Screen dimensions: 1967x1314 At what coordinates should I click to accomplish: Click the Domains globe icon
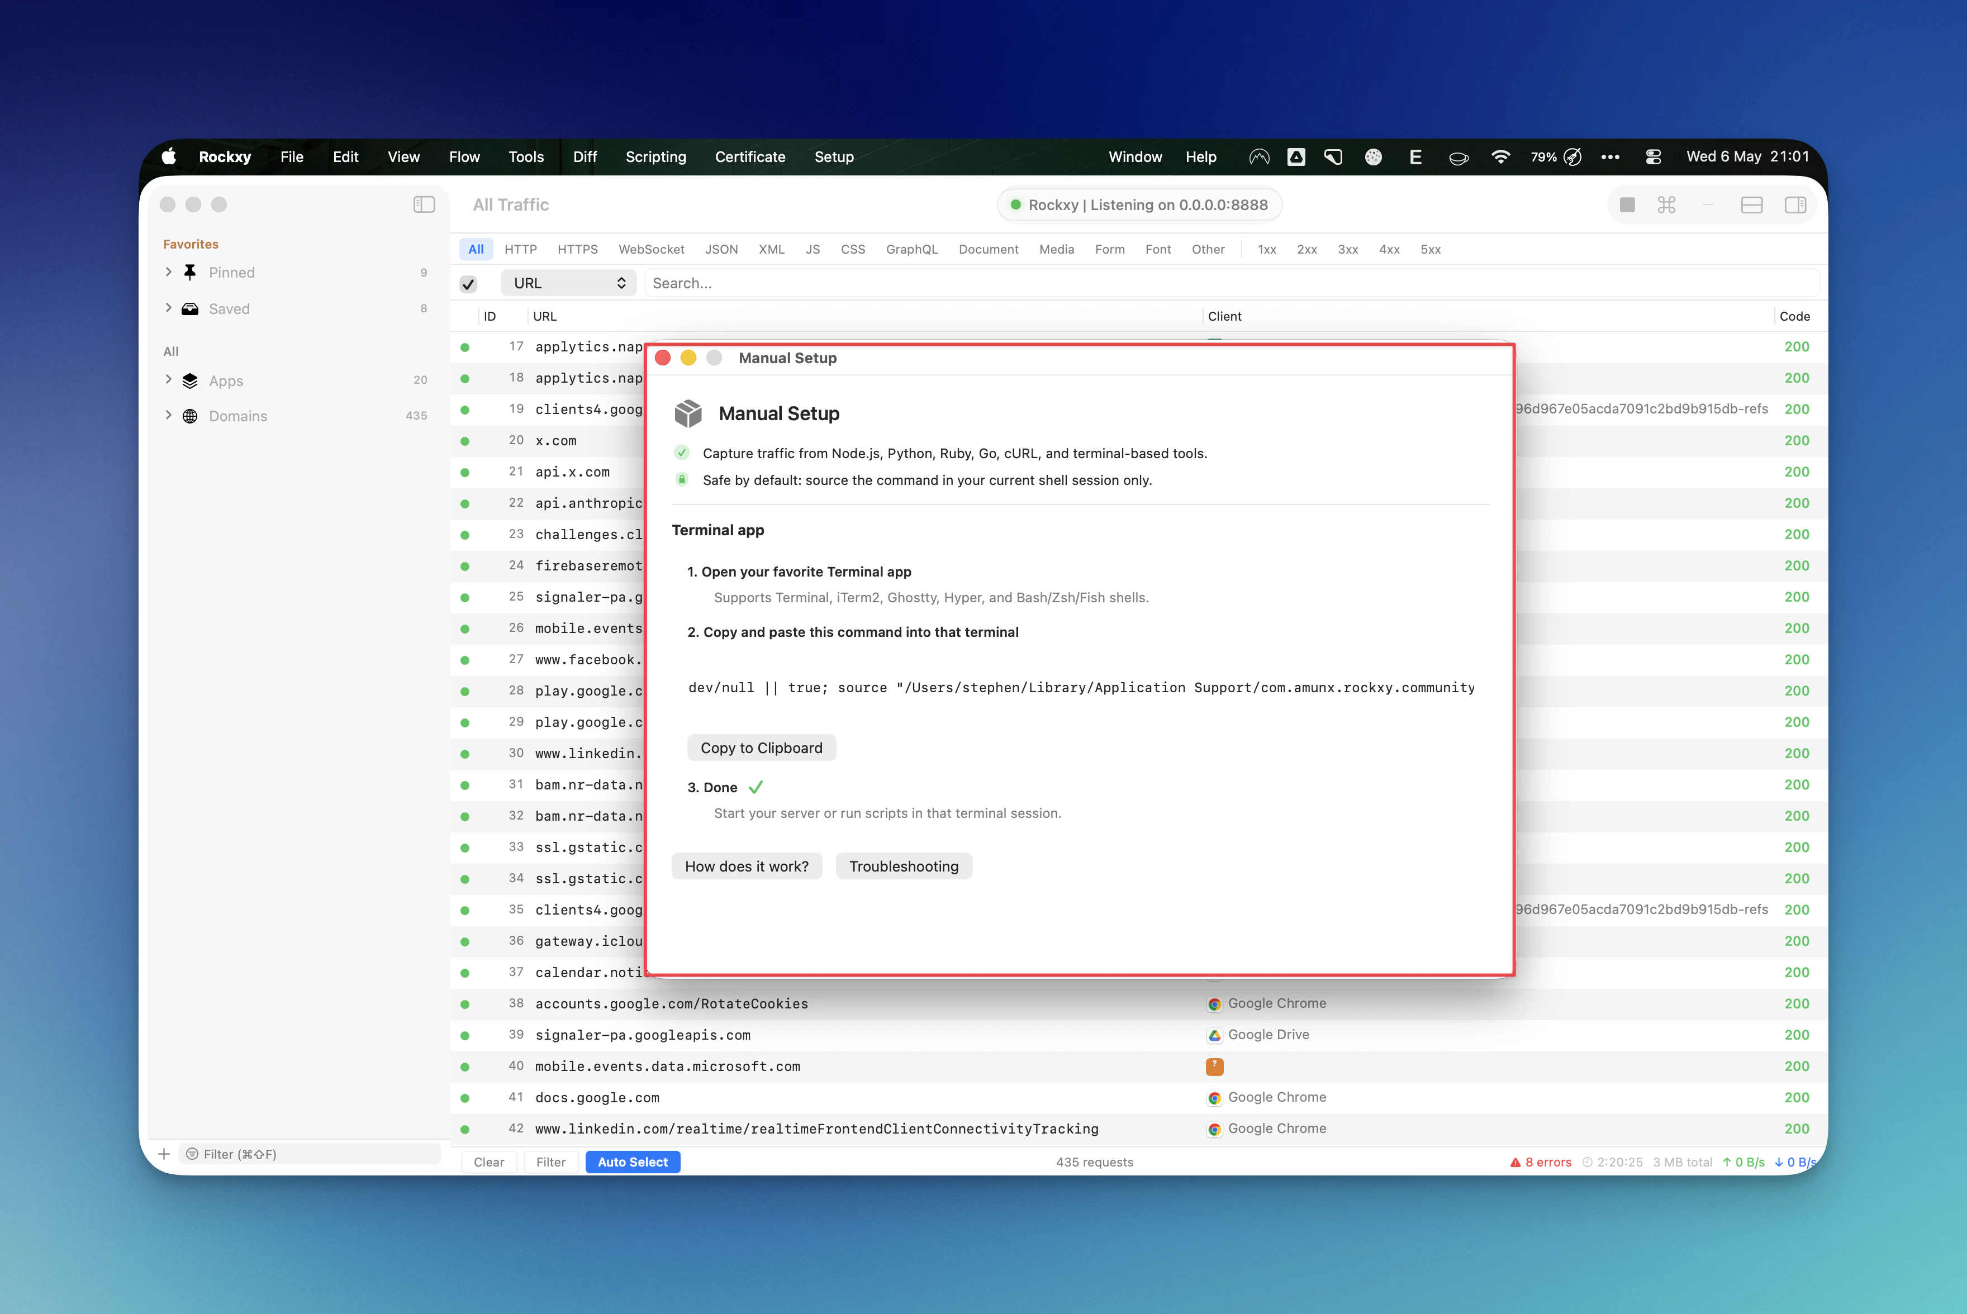pos(190,416)
